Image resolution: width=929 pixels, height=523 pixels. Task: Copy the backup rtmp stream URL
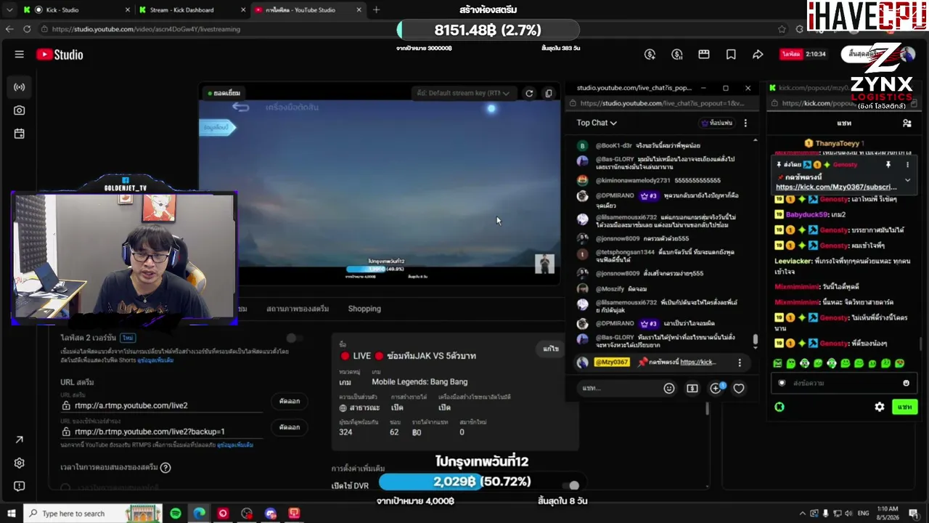(290, 427)
